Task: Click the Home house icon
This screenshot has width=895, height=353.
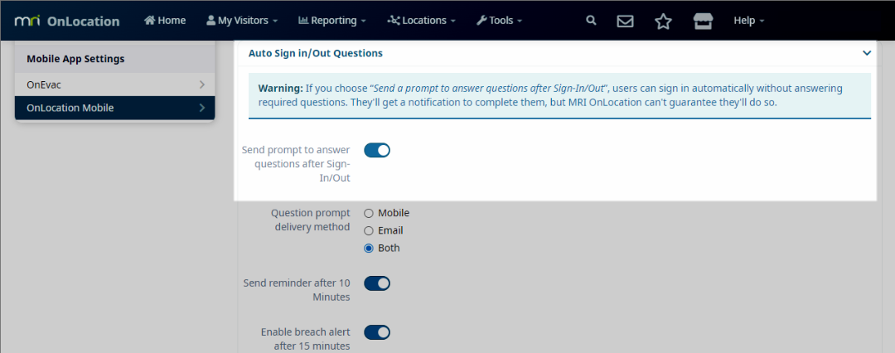Action: [150, 21]
